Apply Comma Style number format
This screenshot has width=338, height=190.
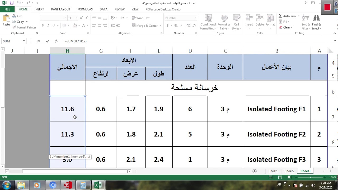point(181,26)
